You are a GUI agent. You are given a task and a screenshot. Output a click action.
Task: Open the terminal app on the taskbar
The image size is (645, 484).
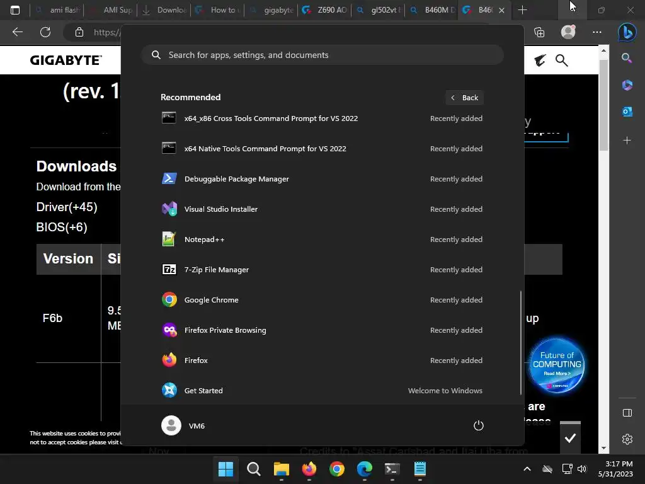(x=392, y=469)
